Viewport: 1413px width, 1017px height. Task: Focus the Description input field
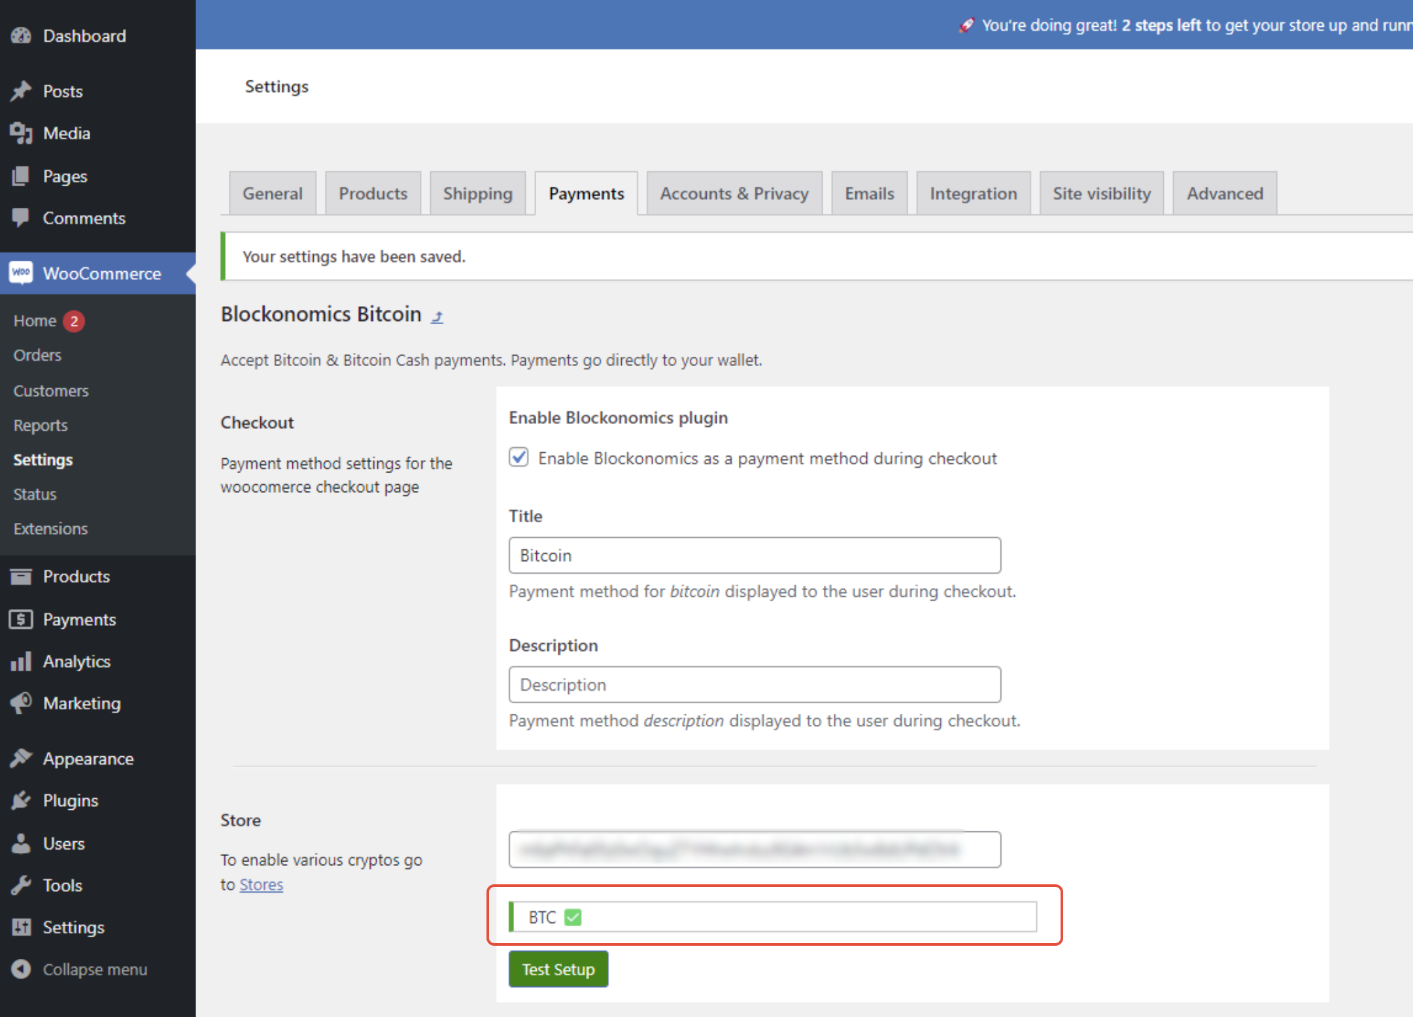click(x=754, y=685)
